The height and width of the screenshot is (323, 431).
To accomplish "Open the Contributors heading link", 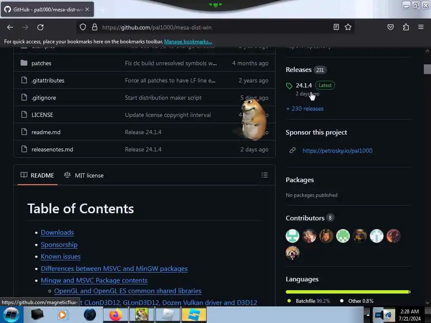I will pyautogui.click(x=305, y=218).
